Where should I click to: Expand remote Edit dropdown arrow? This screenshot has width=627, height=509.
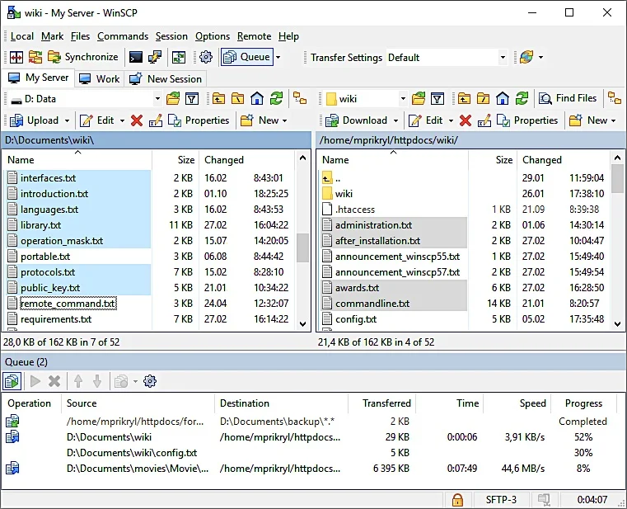pos(451,120)
